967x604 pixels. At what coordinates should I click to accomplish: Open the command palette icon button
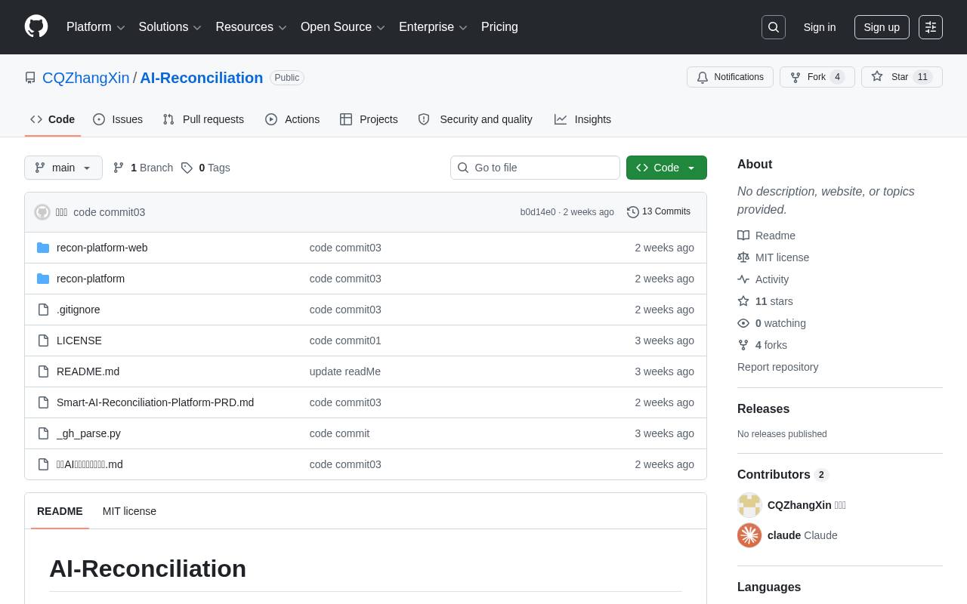coord(931,27)
